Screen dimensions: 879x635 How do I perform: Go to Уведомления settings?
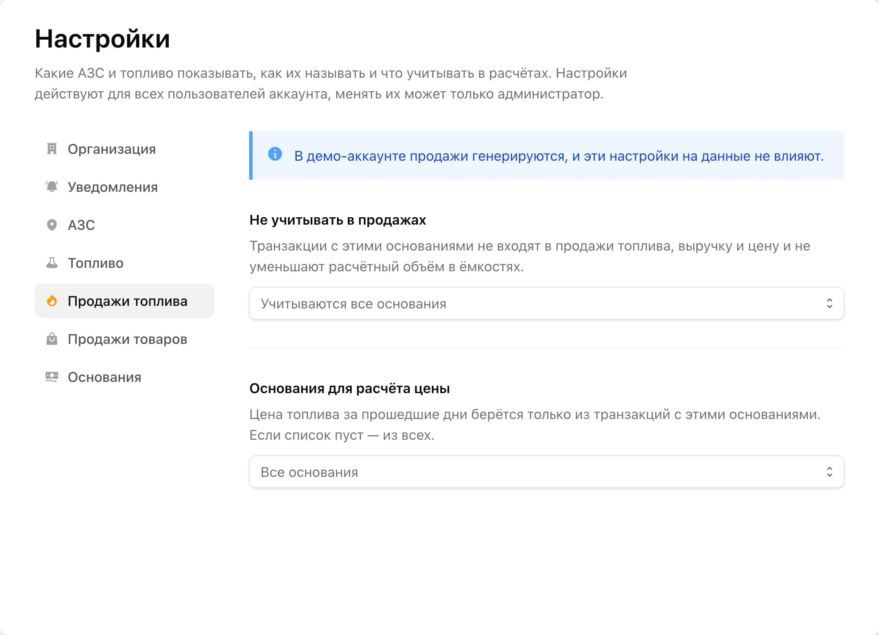coord(125,187)
